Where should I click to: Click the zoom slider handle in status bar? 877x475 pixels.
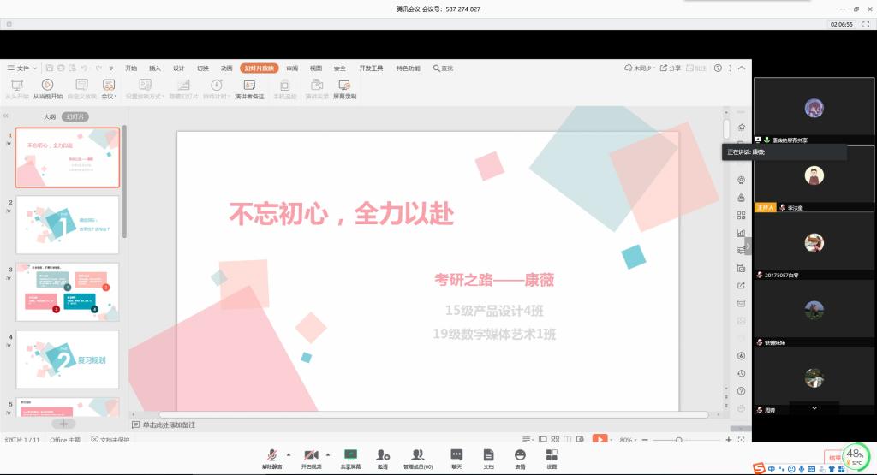[678, 441]
